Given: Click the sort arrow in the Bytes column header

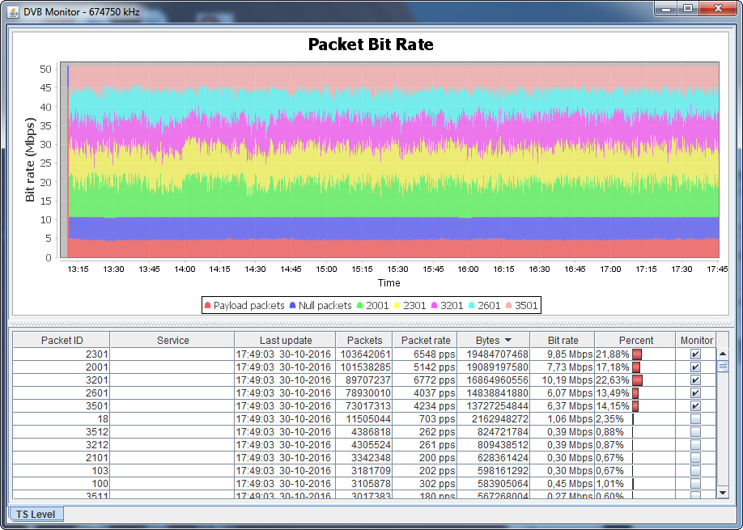Looking at the screenshot, I should click(x=508, y=340).
